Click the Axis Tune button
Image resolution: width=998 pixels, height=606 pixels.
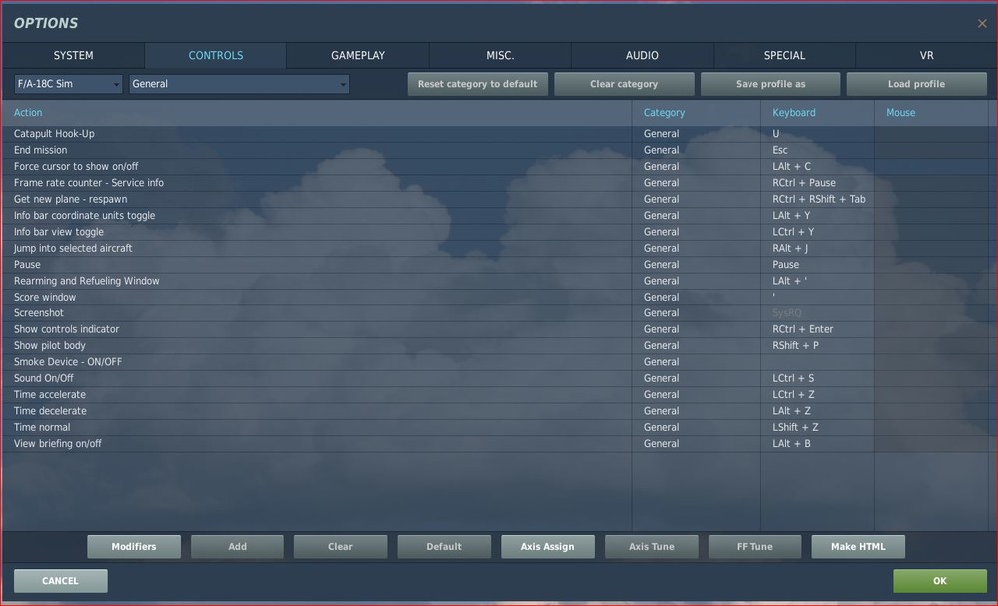pyautogui.click(x=651, y=547)
